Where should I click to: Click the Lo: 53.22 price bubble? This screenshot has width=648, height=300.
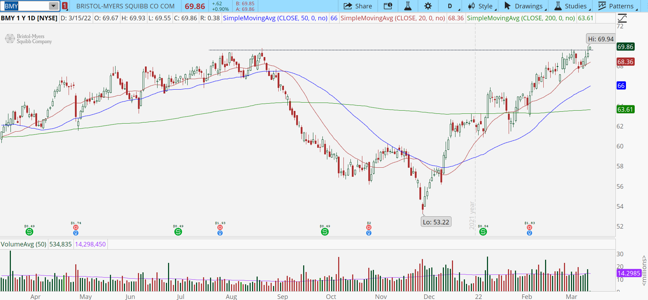(x=436, y=222)
